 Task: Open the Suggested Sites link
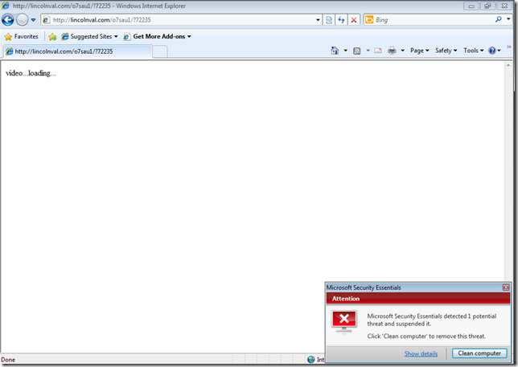89,36
